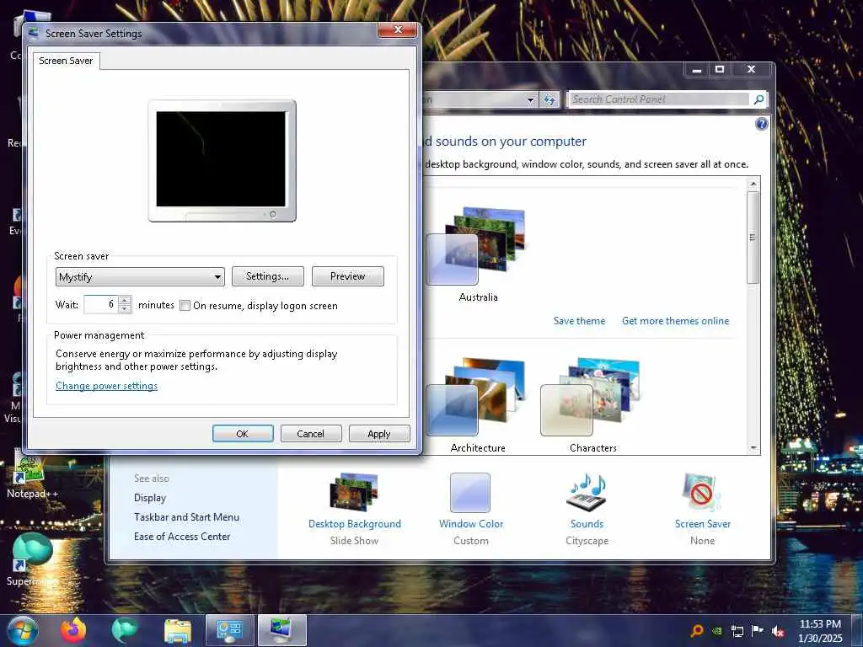
Task: Open the Windows Start button
Action: click(22, 630)
